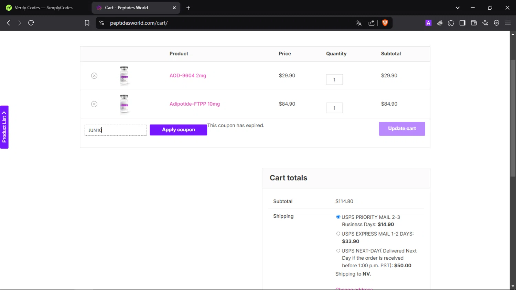Click the cart subtotal $114.80
Image resolution: width=516 pixels, height=290 pixels.
(344, 201)
